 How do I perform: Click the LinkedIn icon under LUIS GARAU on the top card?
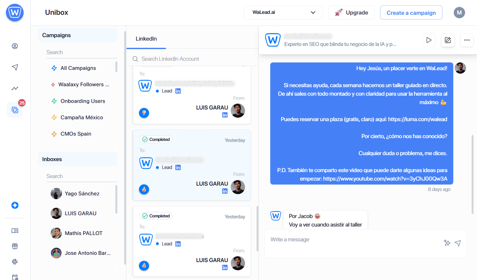225,115
